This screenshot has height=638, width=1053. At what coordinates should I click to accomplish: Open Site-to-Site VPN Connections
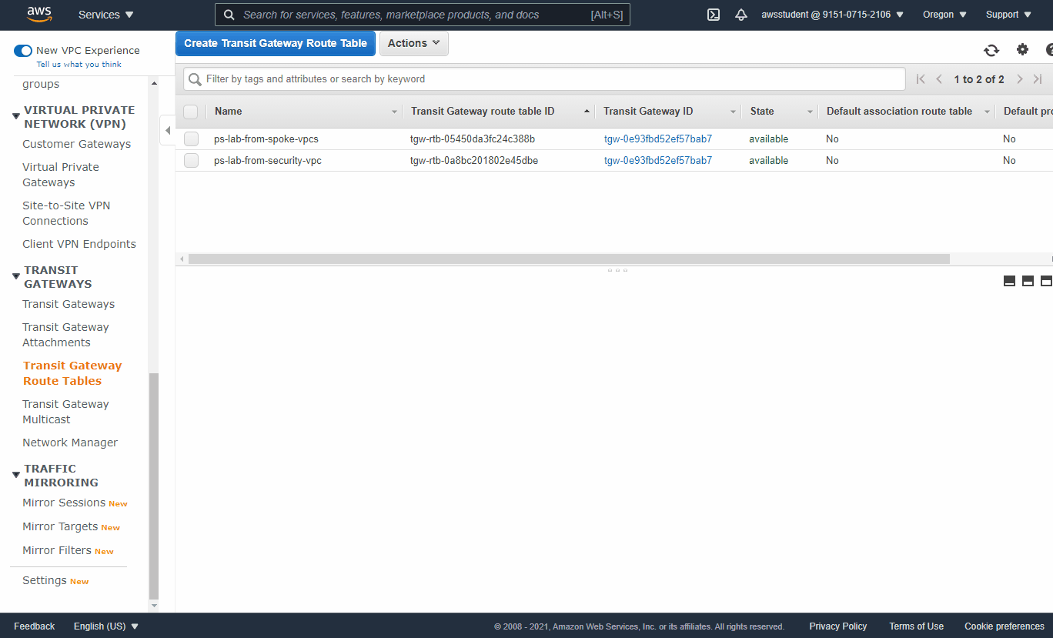(66, 213)
